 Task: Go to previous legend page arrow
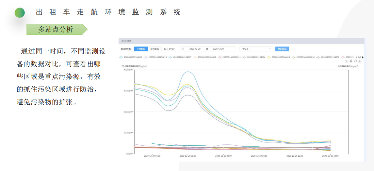pos(356,57)
